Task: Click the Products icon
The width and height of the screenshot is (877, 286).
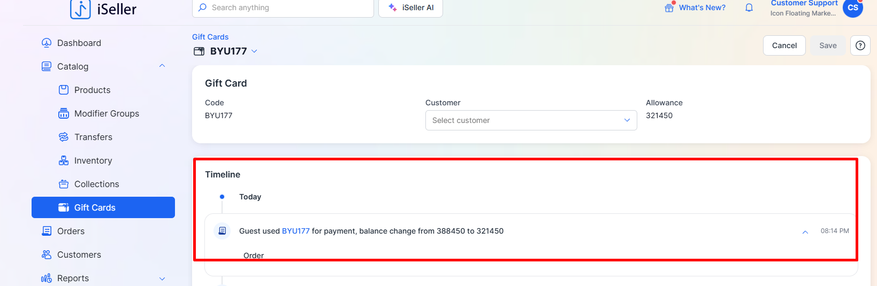Action: pyautogui.click(x=64, y=90)
